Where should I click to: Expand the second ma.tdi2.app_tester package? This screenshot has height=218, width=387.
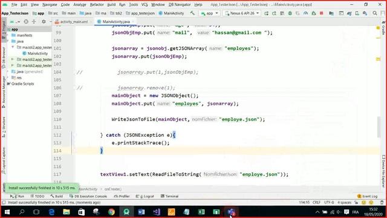pos(13,59)
